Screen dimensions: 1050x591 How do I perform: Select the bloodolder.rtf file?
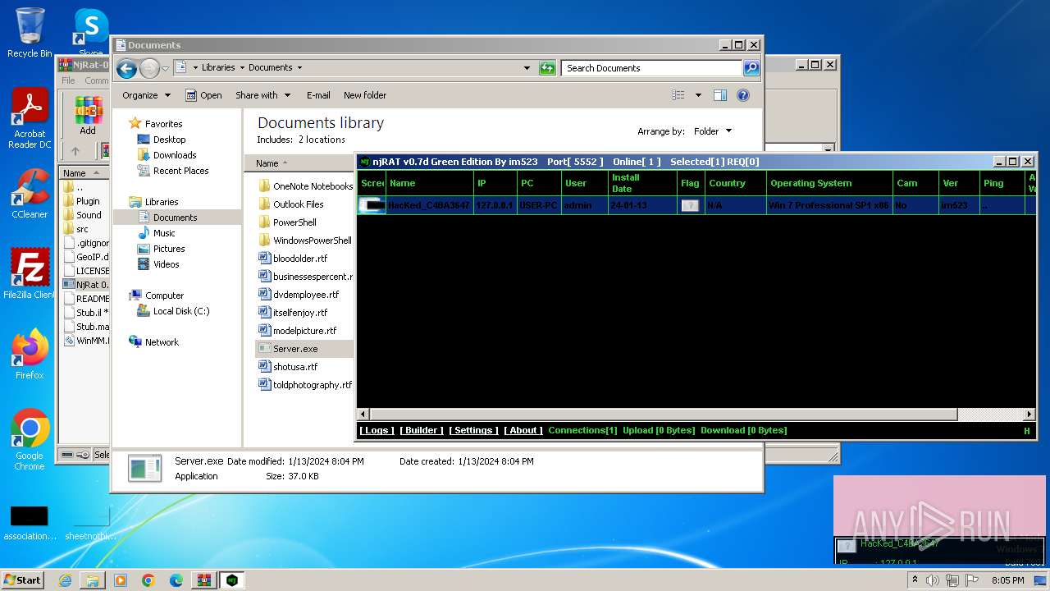point(299,259)
